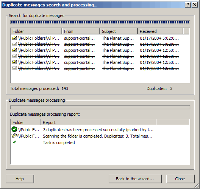Click the completed search progress bar
200x189 pixels.
coord(100,22)
